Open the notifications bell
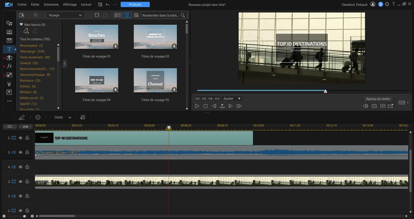 click(380, 4)
